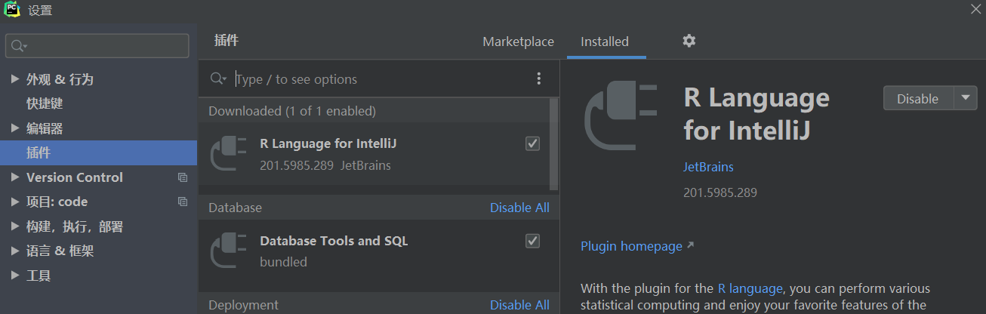The height and width of the screenshot is (314, 986).
Task: Click the project-level icon beside 项目: code
Action: tap(182, 202)
